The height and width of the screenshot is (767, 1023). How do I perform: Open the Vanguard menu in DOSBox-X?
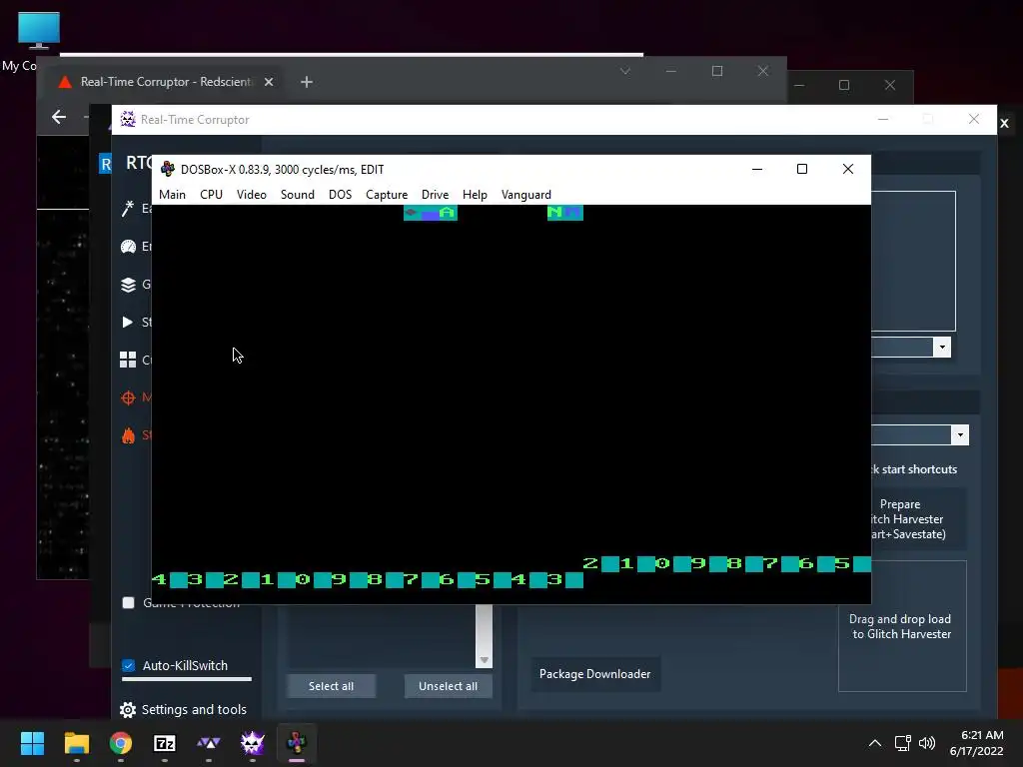click(525, 195)
